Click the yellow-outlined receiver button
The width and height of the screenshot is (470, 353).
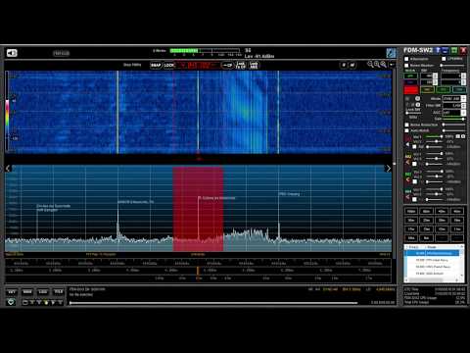pos(427,89)
